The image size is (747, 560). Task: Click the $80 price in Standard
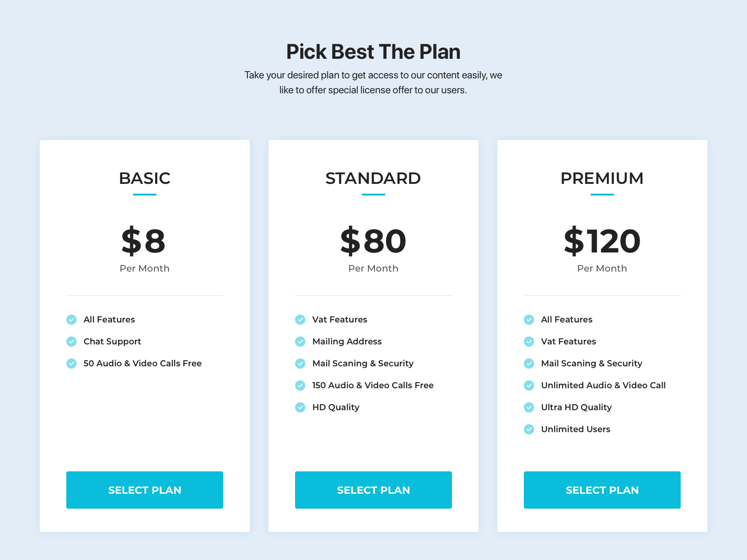pyautogui.click(x=373, y=241)
